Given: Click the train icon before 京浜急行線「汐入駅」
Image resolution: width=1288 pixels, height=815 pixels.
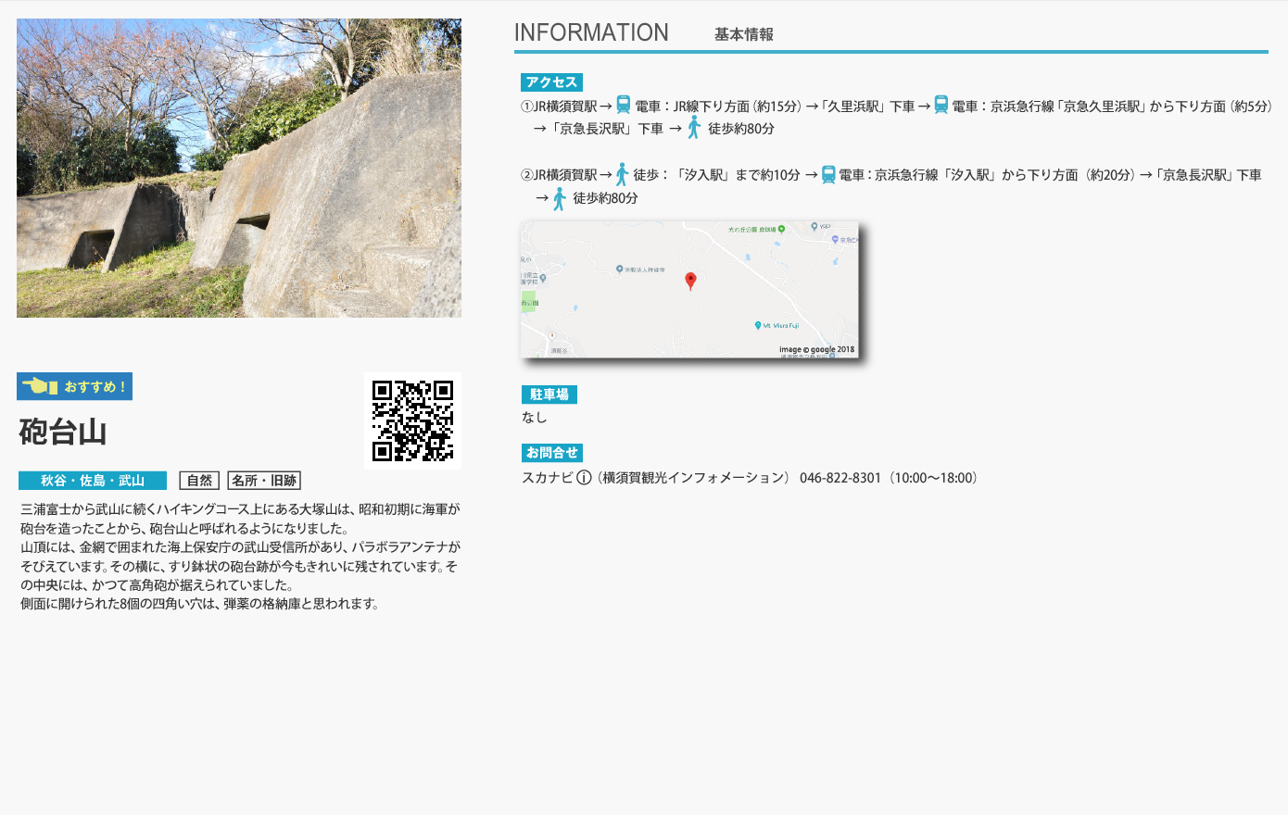Looking at the screenshot, I should coord(828,174).
